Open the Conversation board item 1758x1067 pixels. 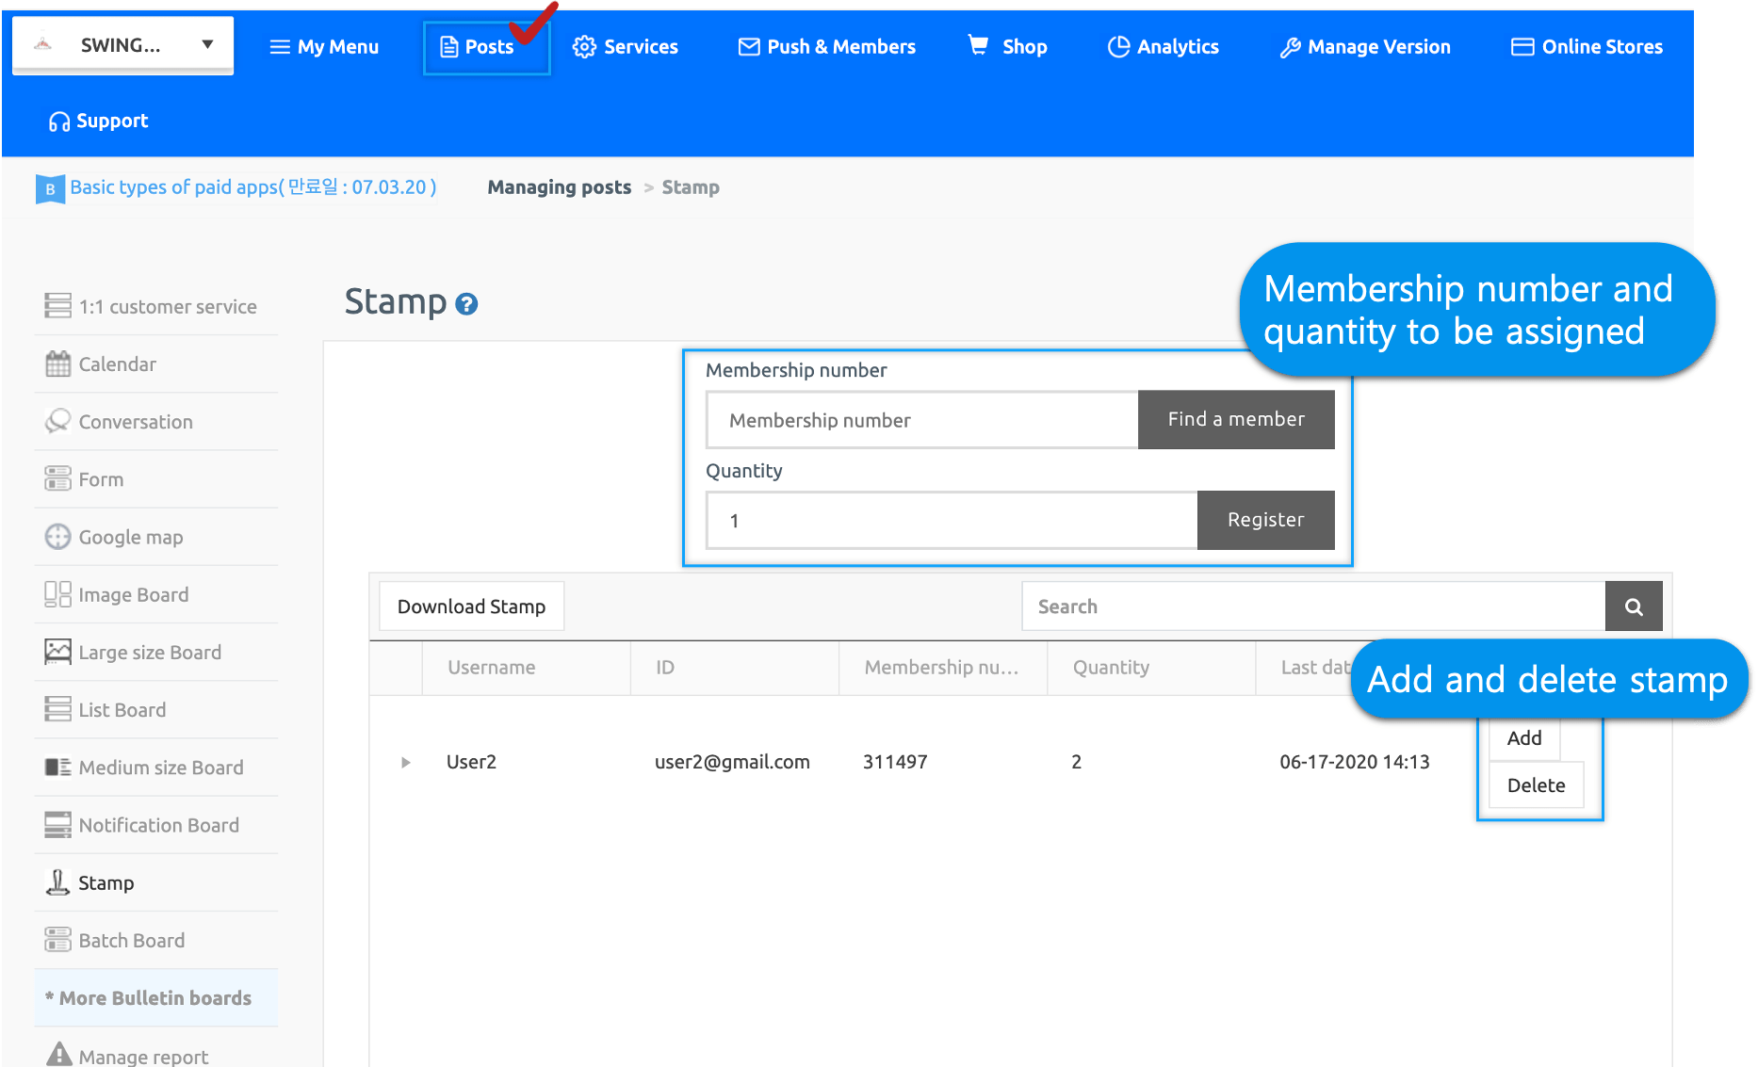pyautogui.click(x=135, y=422)
